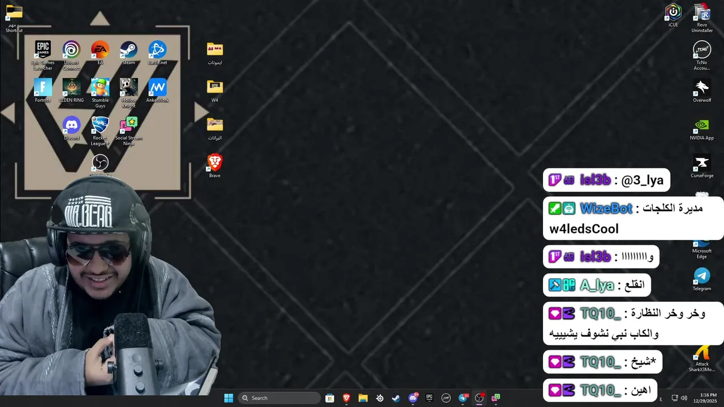Screen dimensions: 724x407
Task: Launch the Fortnite desktop shortcut
Action: pyautogui.click(x=43, y=90)
